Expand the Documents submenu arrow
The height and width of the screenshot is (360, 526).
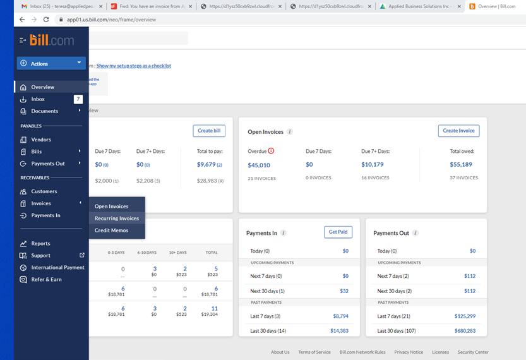[x=80, y=111]
